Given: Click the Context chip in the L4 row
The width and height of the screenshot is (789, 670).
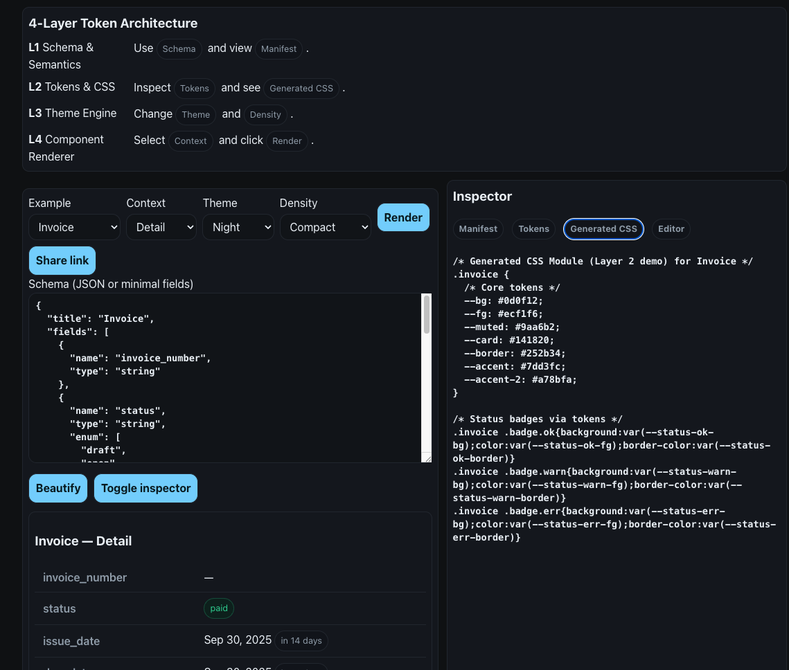Looking at the screenshot, I should click(190, 141).
